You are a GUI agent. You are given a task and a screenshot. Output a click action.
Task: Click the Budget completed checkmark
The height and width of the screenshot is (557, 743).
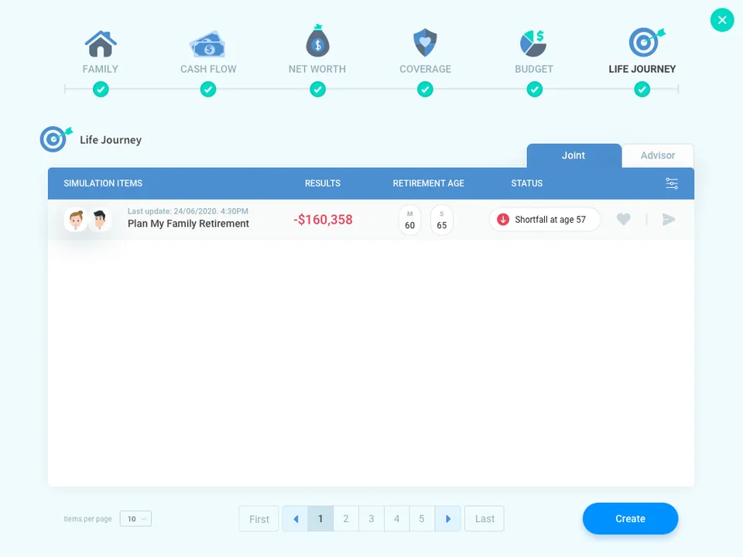tap(535, 89)
